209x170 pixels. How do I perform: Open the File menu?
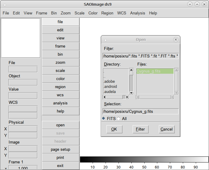click(x=6, y=13)
